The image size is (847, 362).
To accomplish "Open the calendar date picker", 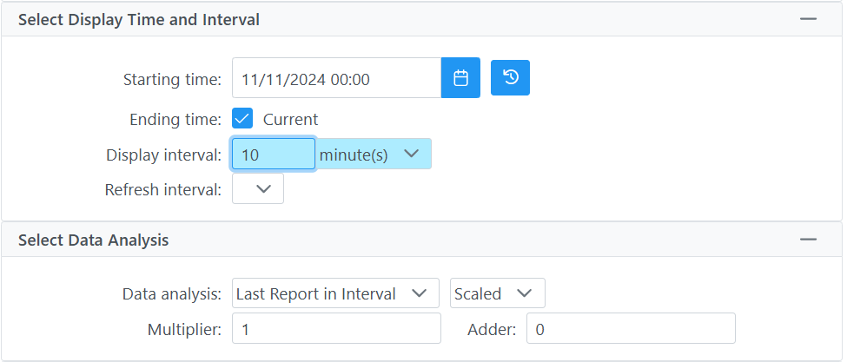I will point(460,77).
